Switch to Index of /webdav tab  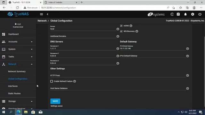pos(61,2)
